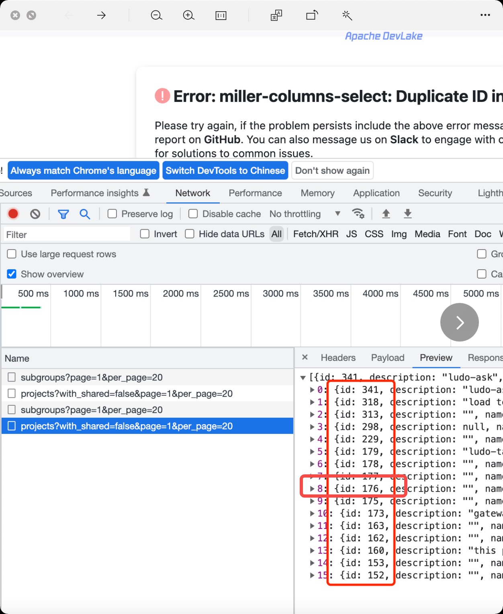Toggle the network filter funnel icon

click(x=63, y=214)
